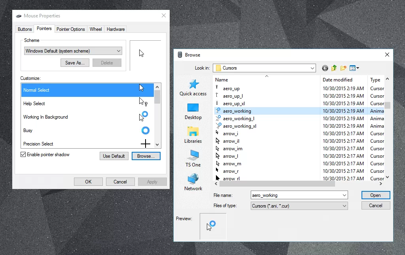This screenshot has height=255, width=405.
Task: Open the Files of type dropdown
Action: point(344,206)
